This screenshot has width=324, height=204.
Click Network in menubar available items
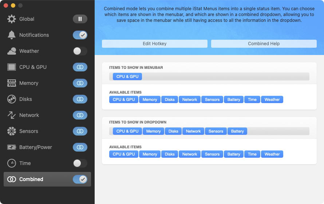190,99
